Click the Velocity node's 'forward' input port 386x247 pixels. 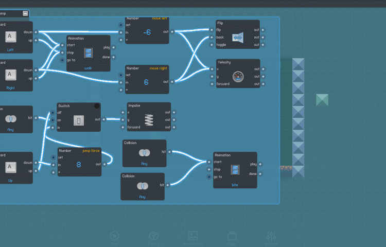click(x=212, y=84)
